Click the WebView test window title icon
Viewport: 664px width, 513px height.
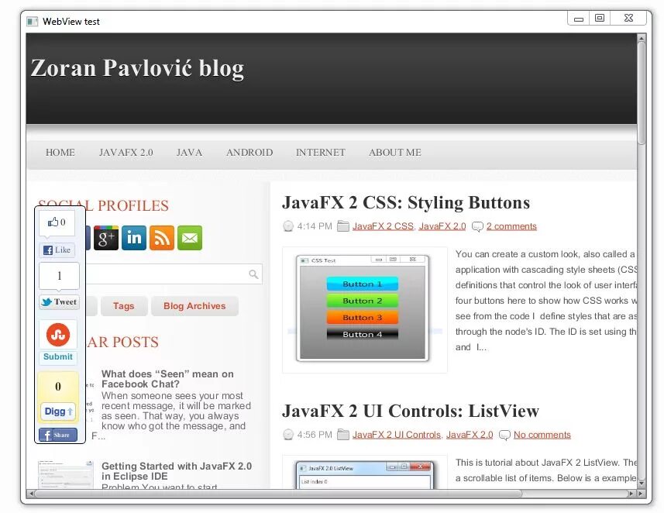(x=33, y=22)
